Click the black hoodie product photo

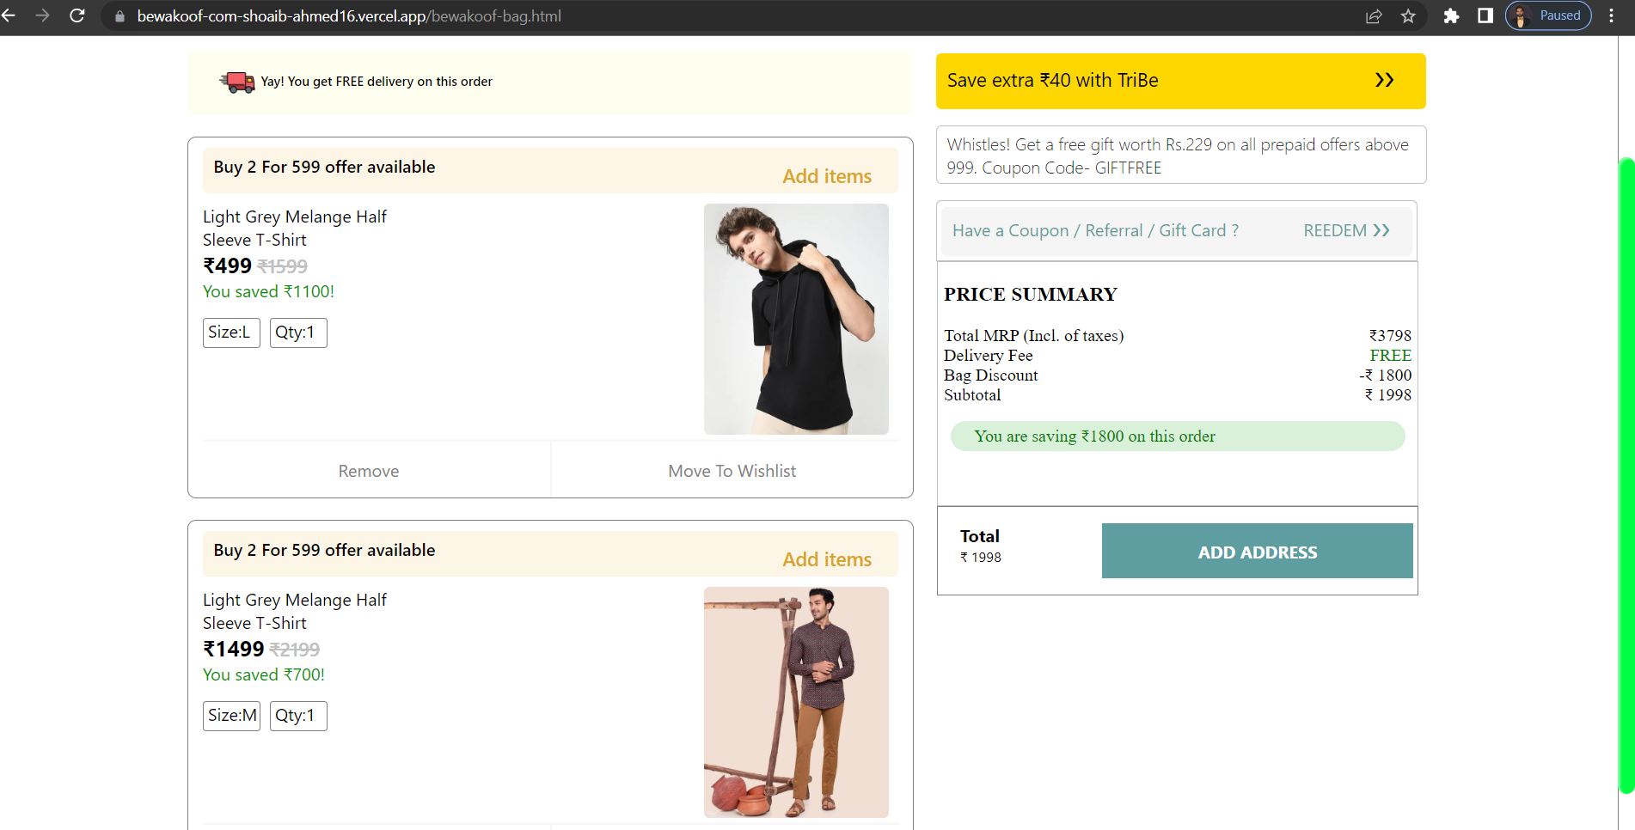point(796,319)
